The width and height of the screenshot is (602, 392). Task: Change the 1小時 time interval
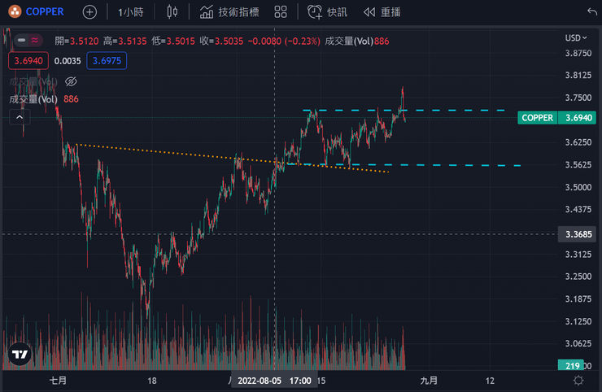pyautogui.click(x=132, y=12)
